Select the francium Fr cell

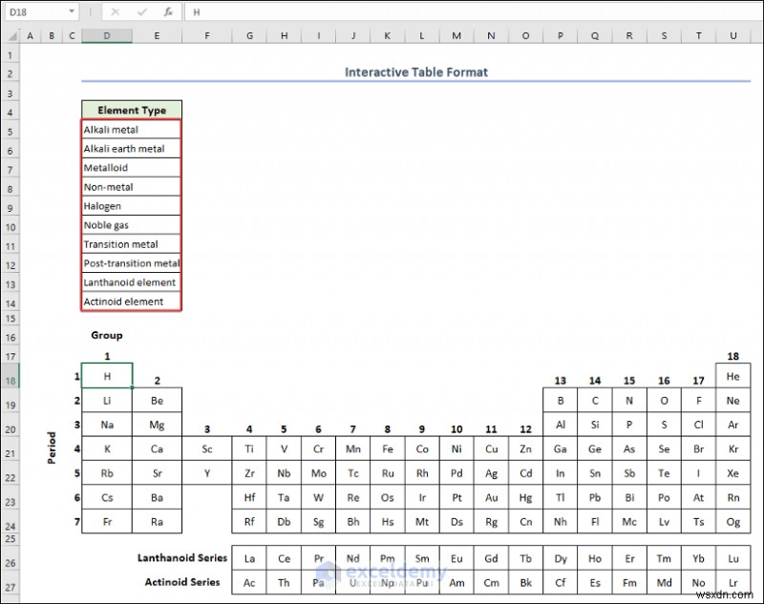107,522
